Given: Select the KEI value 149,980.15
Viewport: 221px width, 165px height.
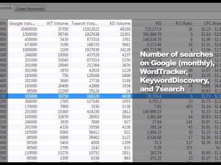Looking at the screenshot, I should (x=152, y=112).
